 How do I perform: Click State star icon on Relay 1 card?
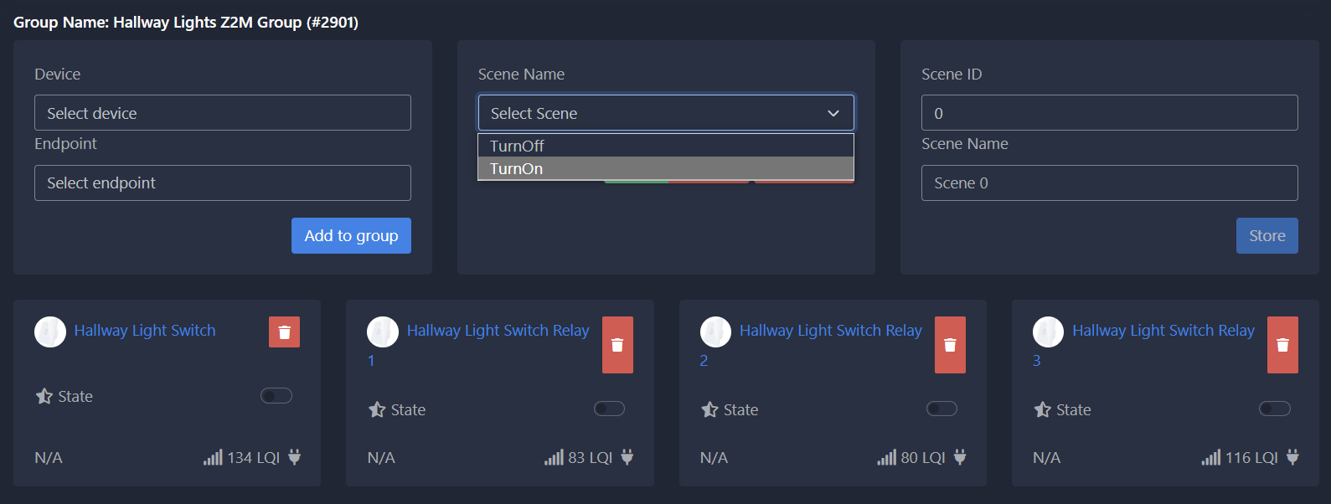[377, 409]
